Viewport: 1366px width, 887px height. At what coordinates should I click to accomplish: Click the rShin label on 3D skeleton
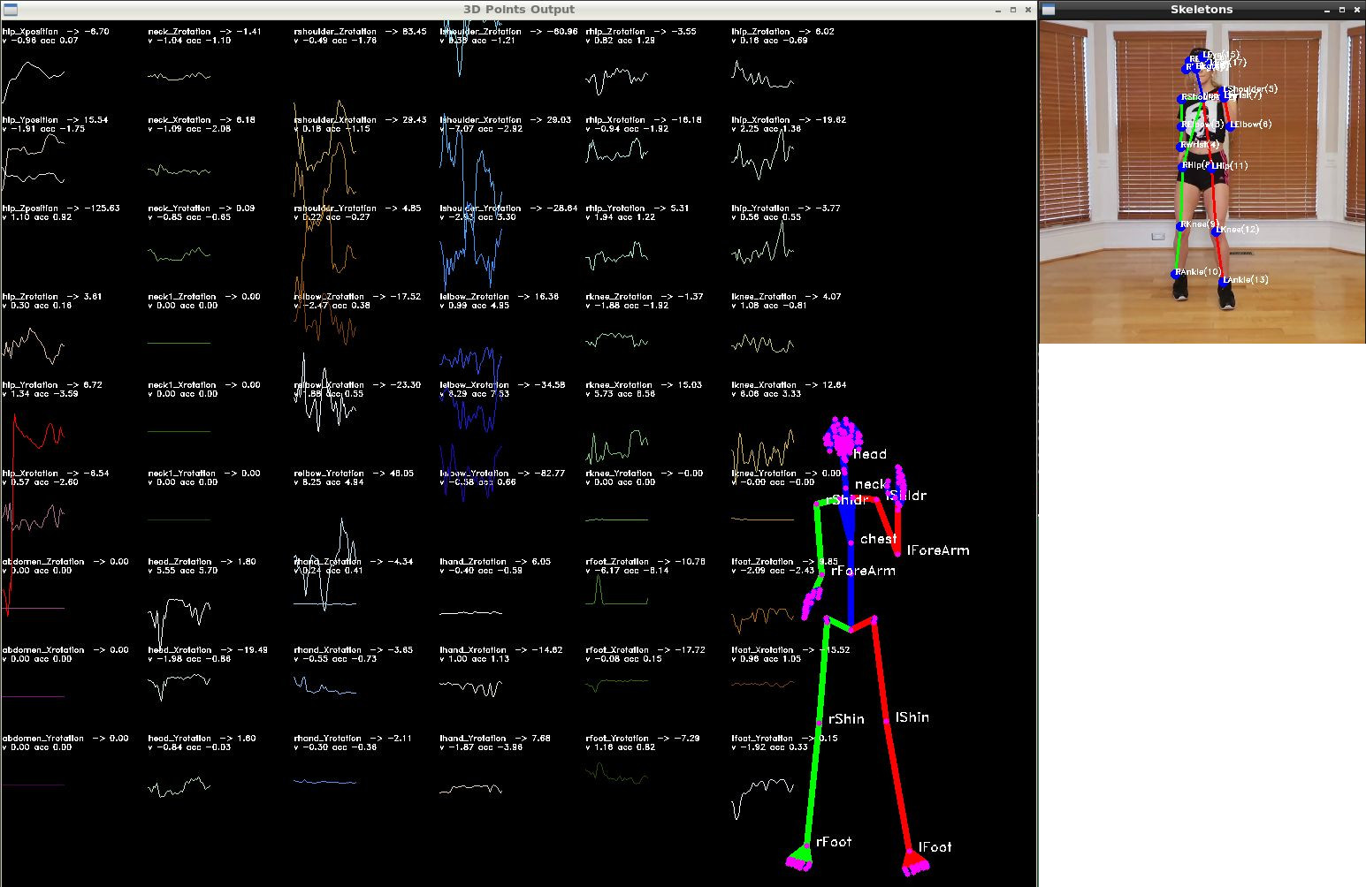[846, 719]
